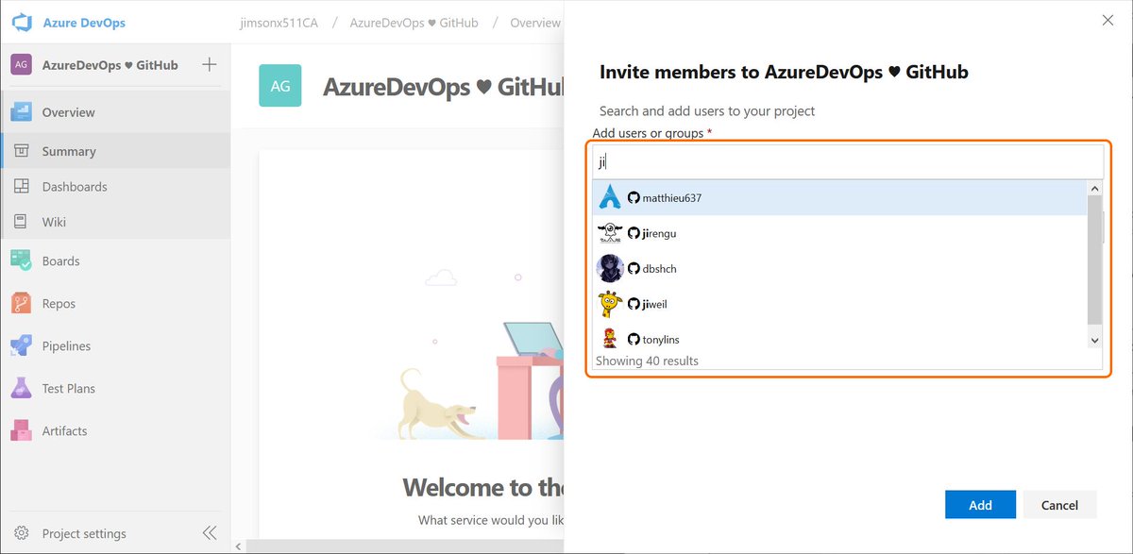The height and width of the screenshot is (554, 1133).
Task: Click the Add users or groups field
Action: tap(847, 161)
